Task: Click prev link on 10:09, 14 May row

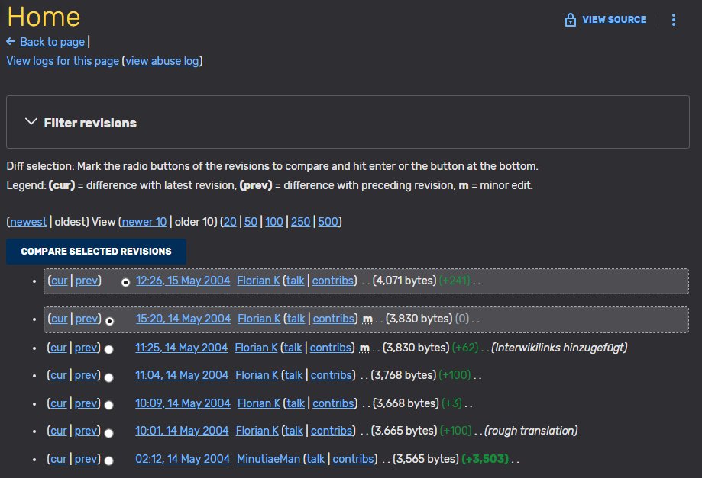Action: click(86, 403)
